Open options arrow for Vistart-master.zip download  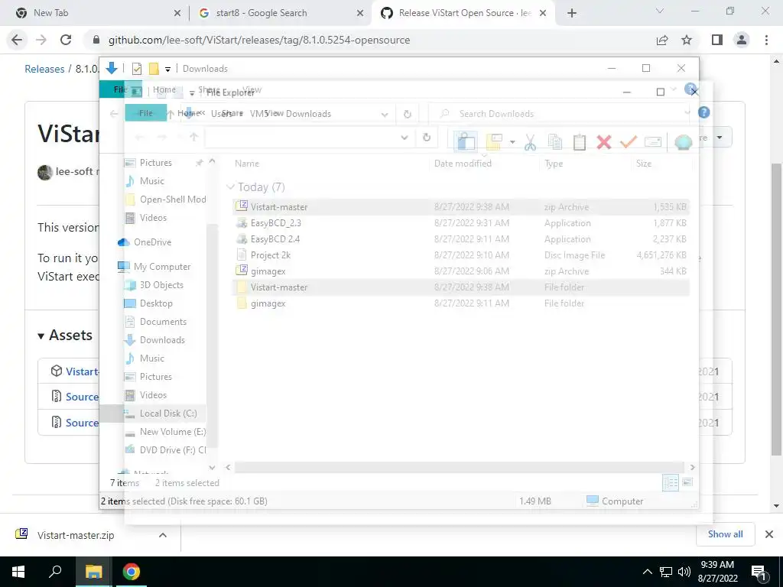tap(162, 535)
